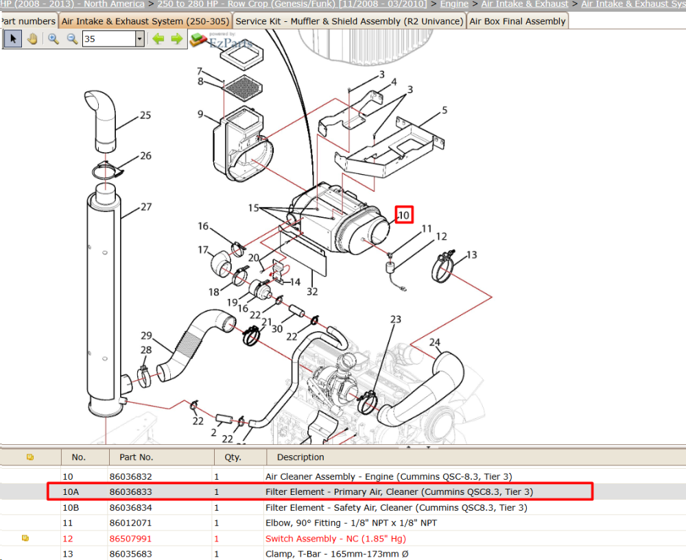Select row 10A Filter Element - Primary Air
The width and height of the screenshot is (686, 560).
point(343,492)
